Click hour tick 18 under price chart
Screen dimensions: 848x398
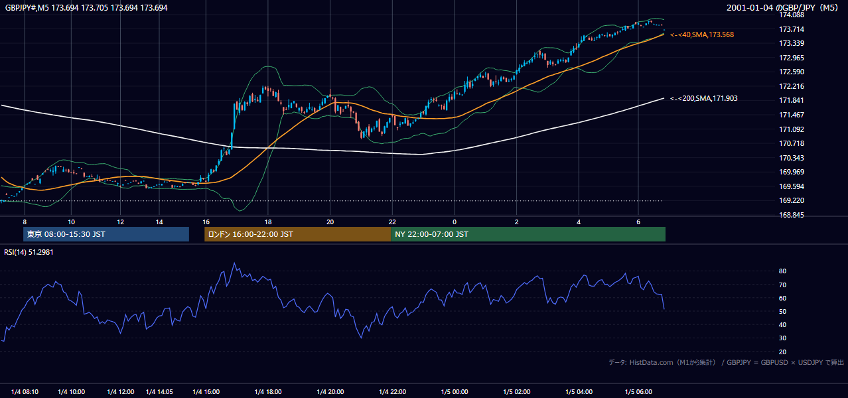[x=267, y=222]
